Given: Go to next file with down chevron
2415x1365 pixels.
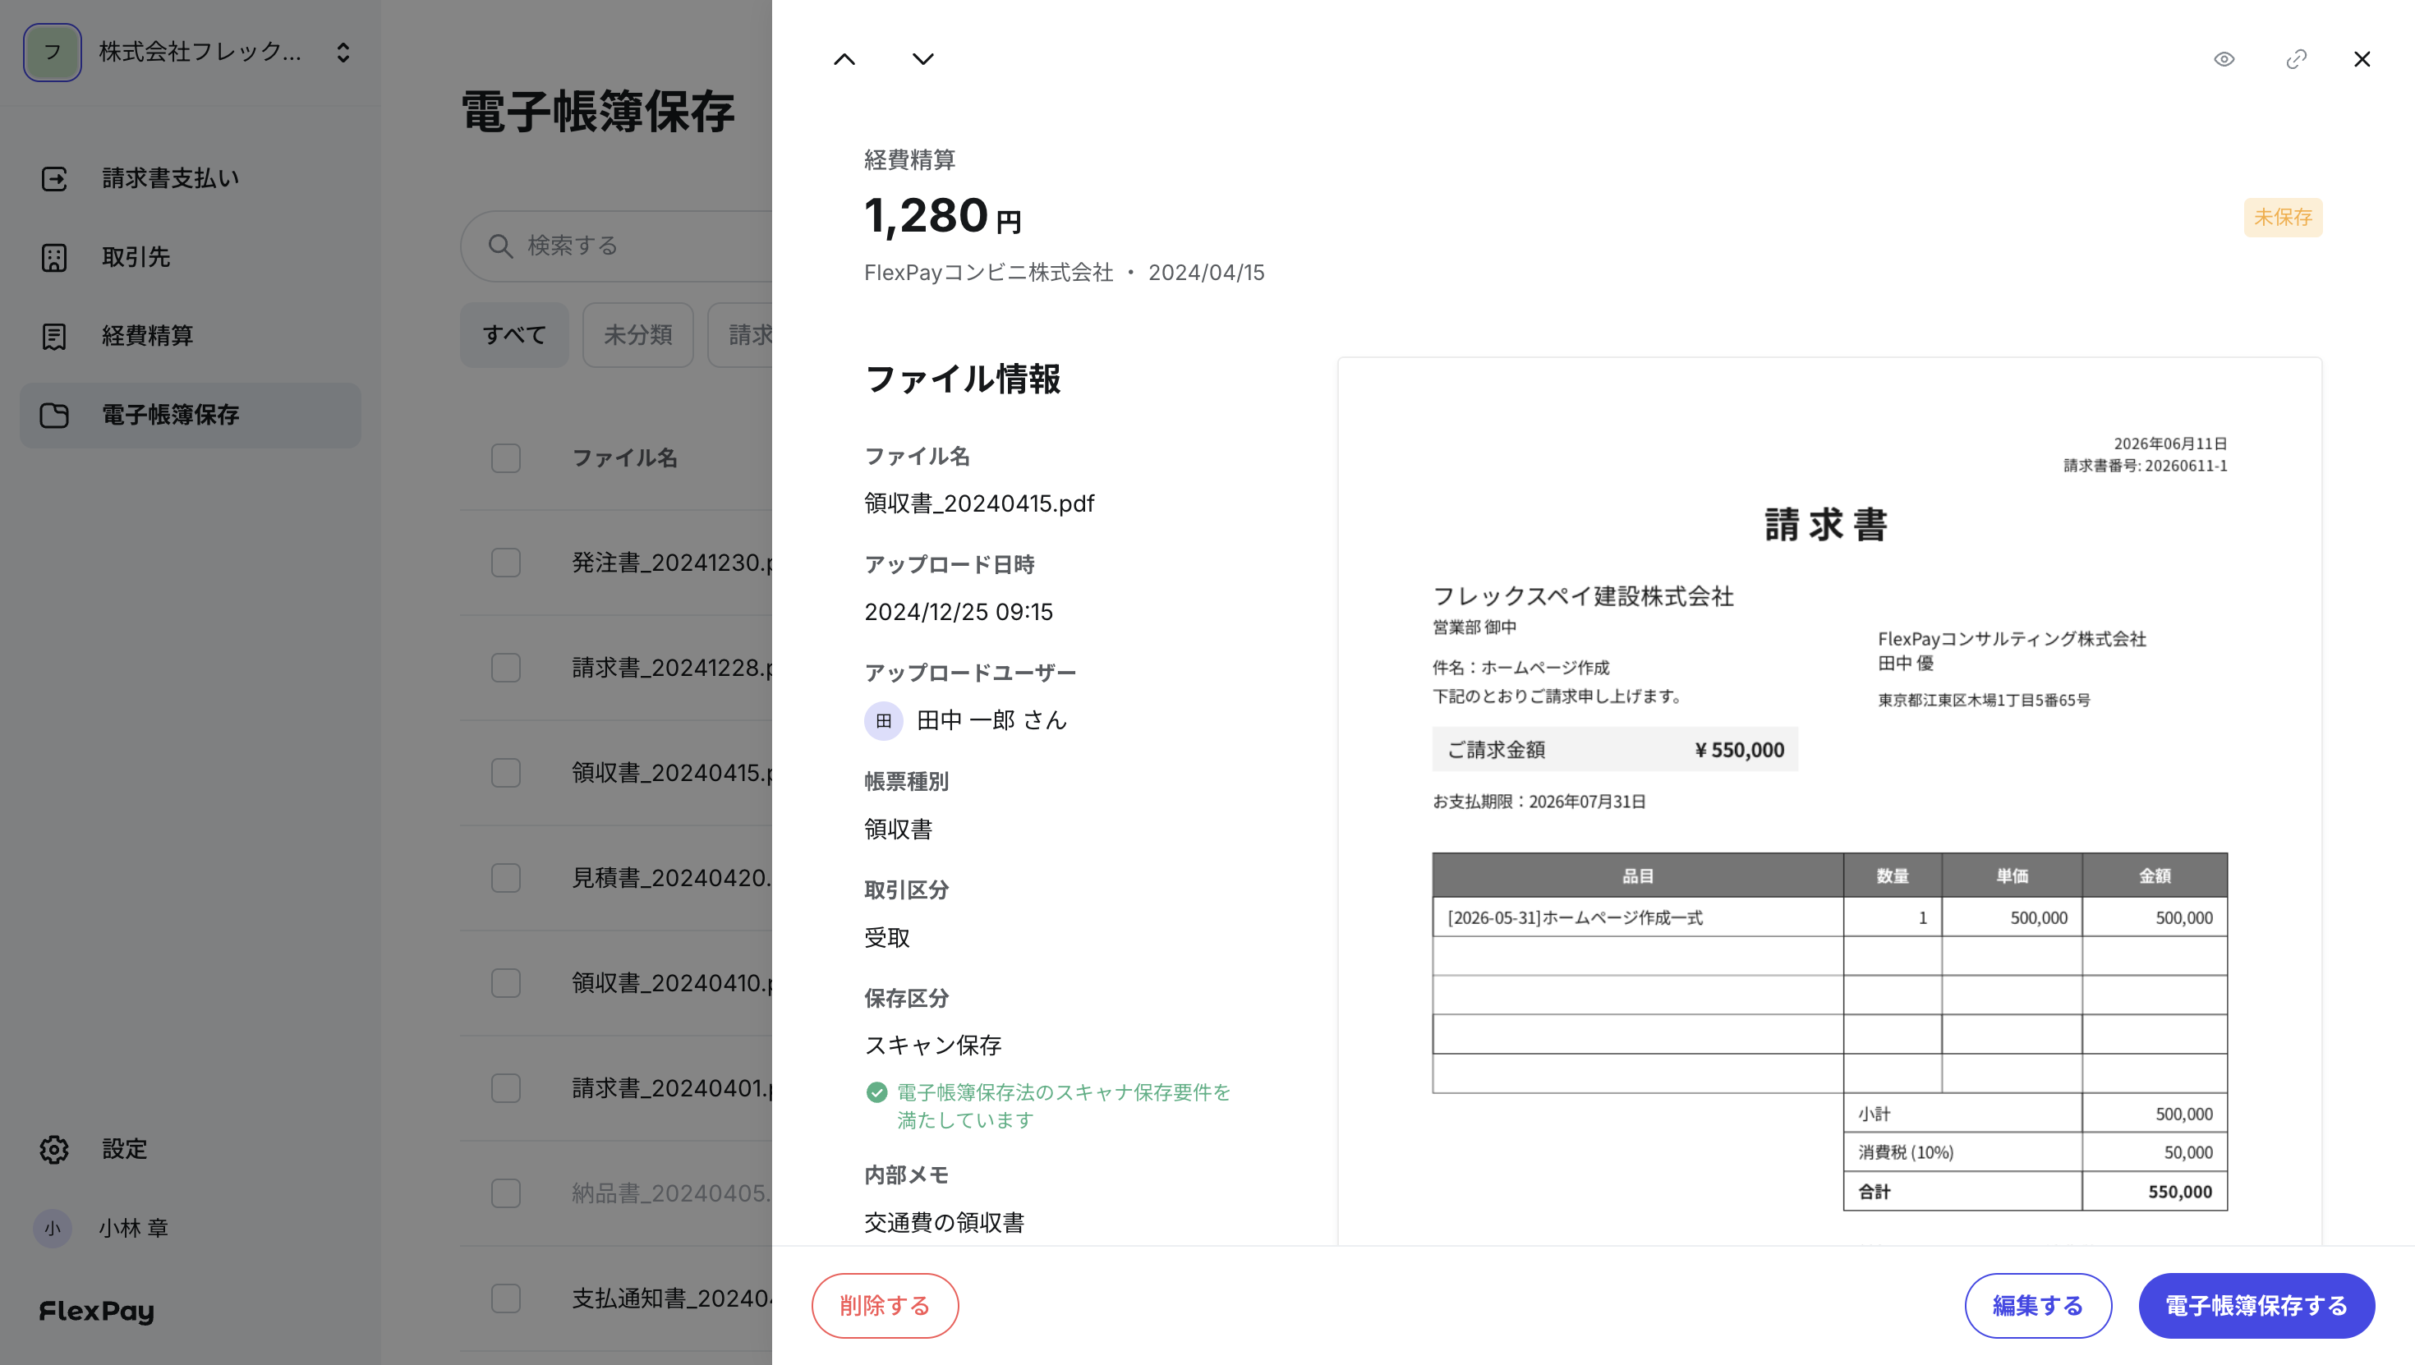Looking at the screenshot, I should pyautogui.click(x=922, y=59).
